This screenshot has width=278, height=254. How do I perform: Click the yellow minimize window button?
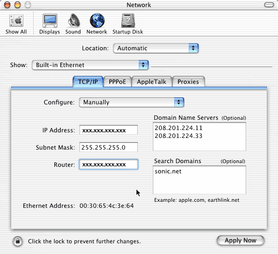(x=17, y=5)
